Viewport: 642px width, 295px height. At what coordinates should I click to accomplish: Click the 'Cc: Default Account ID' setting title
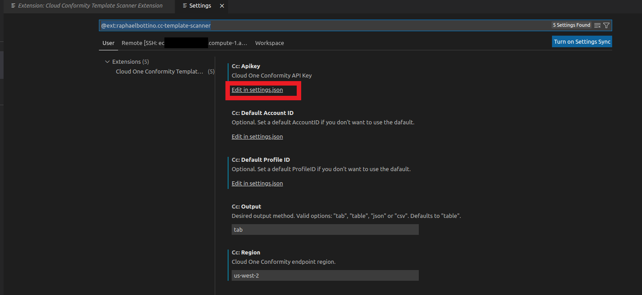point(262,113)
